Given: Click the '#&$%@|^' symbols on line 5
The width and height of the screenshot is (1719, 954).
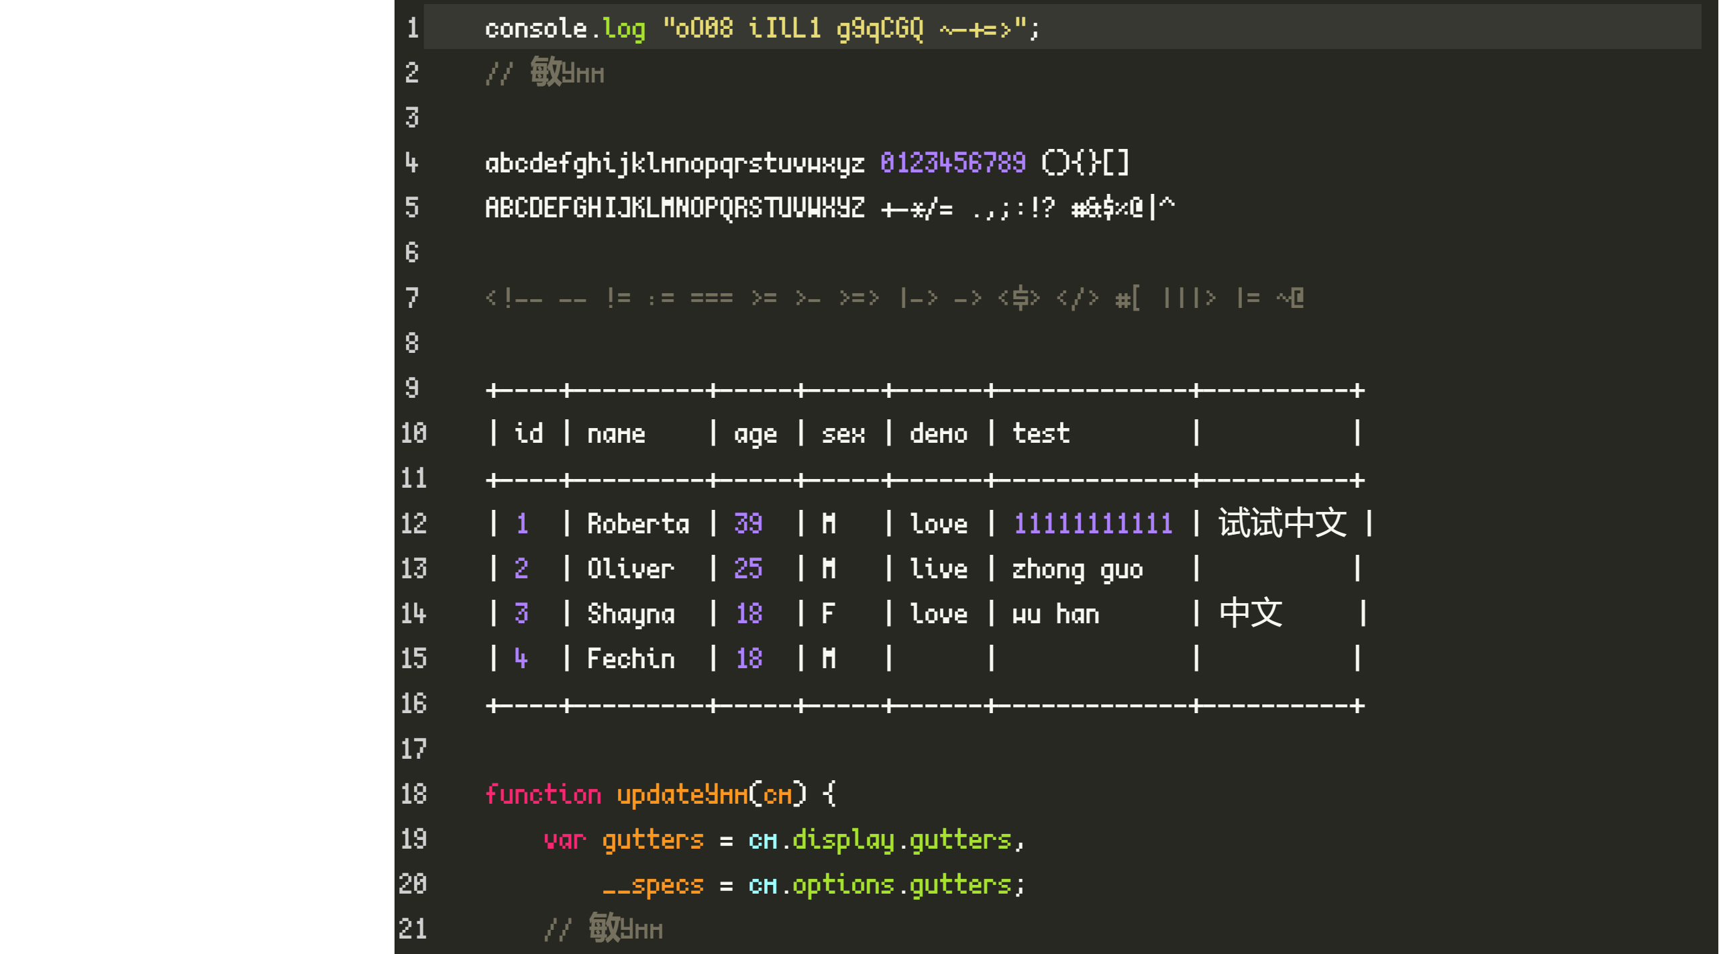Looking at the screenshot, I should click(x=1123, y=207).
